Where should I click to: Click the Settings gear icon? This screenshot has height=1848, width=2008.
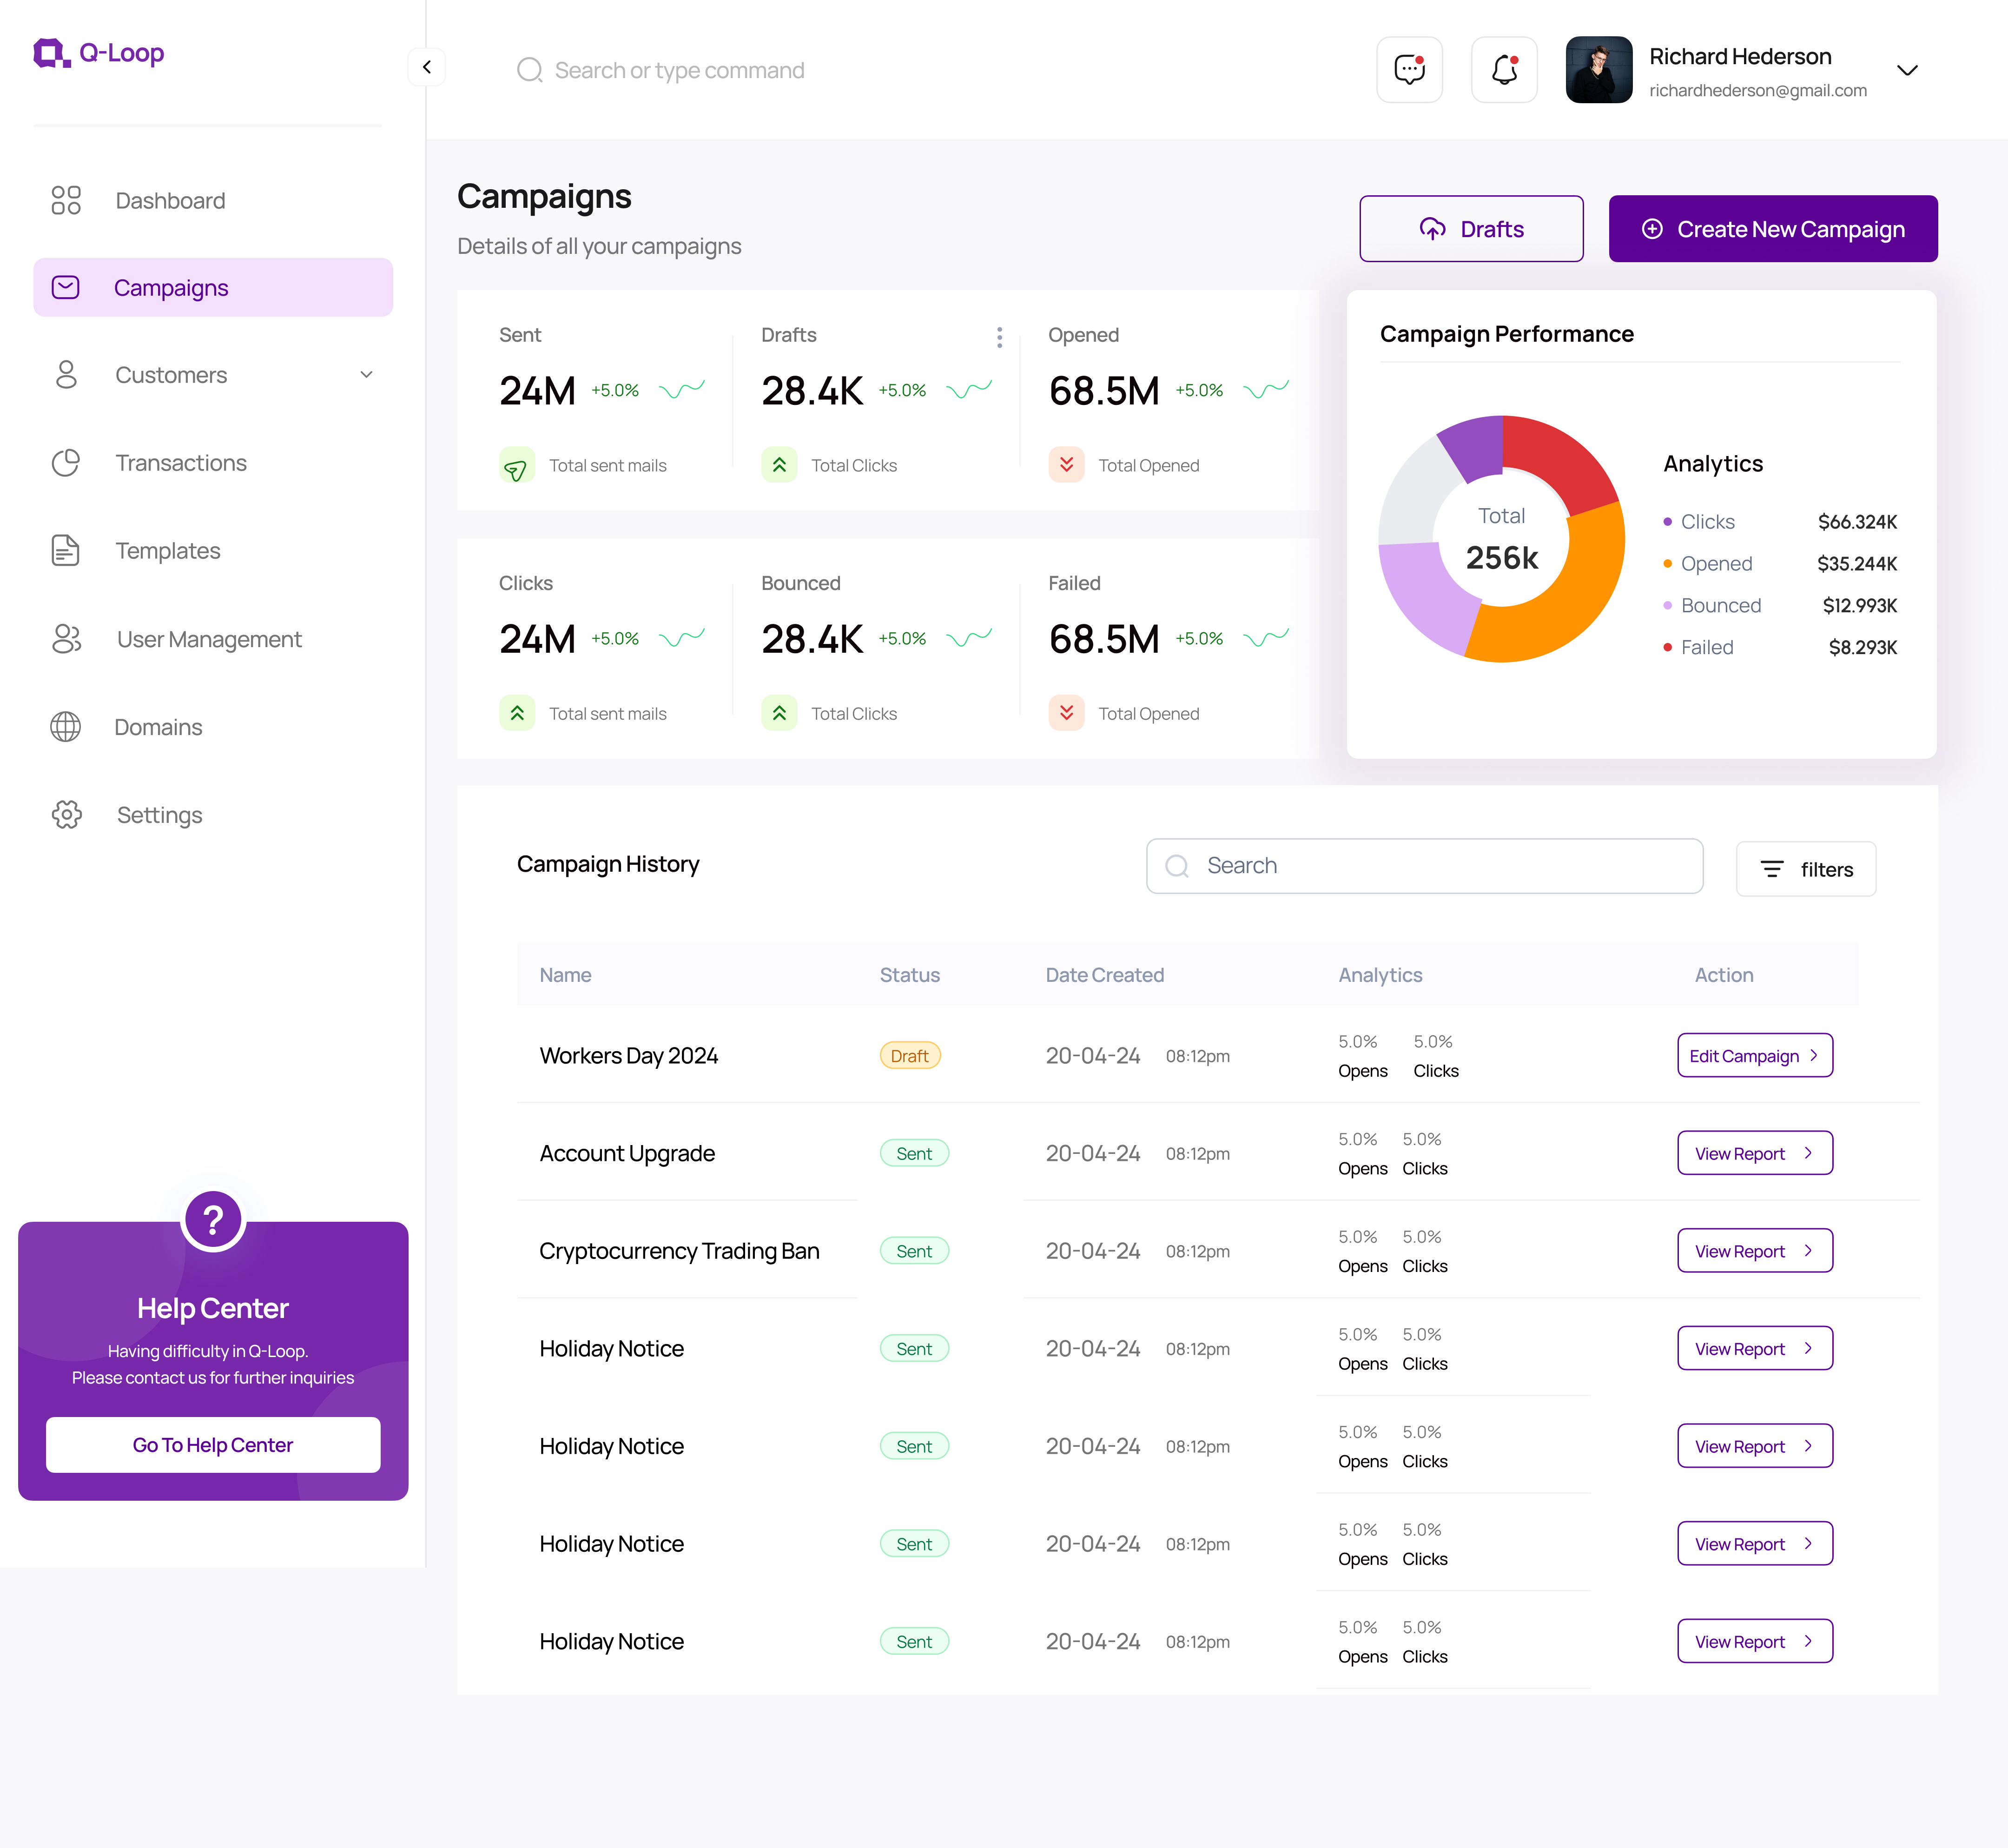(66, 814)
